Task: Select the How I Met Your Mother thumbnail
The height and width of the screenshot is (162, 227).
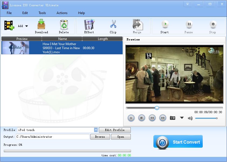Action: [15, 48]
